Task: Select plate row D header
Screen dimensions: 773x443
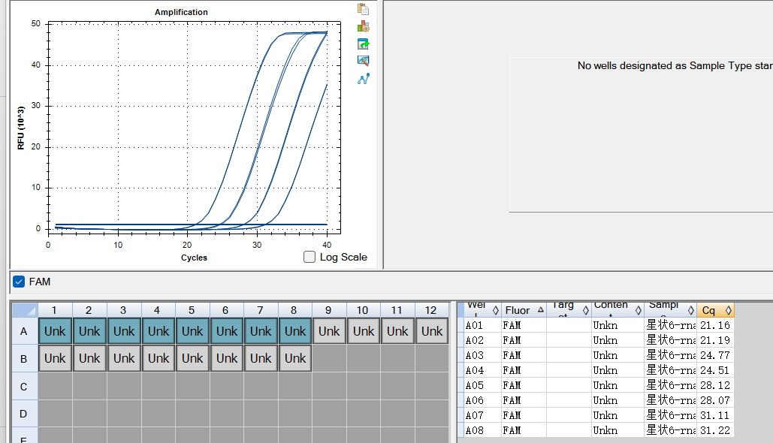Action: 24,414
